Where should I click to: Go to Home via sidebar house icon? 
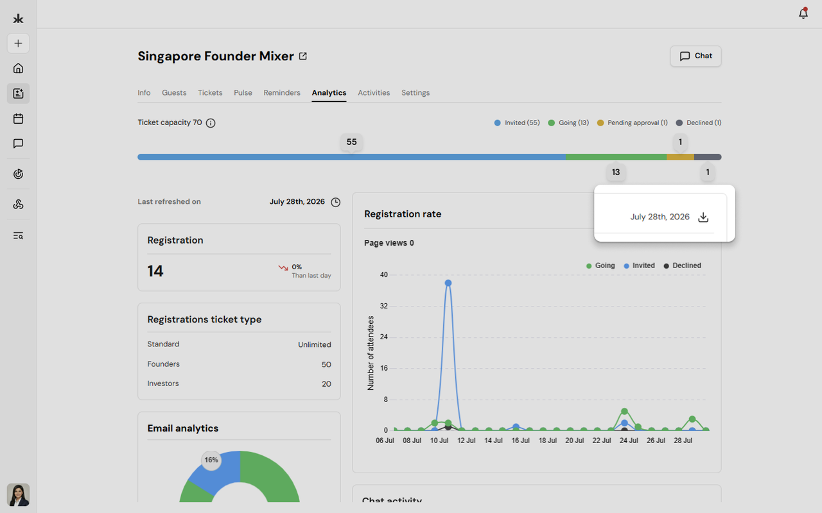pyautogui.click(x=18, y=68)
